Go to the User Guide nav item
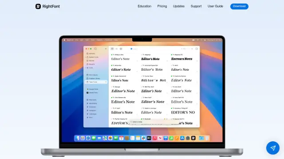 point(215,6)
